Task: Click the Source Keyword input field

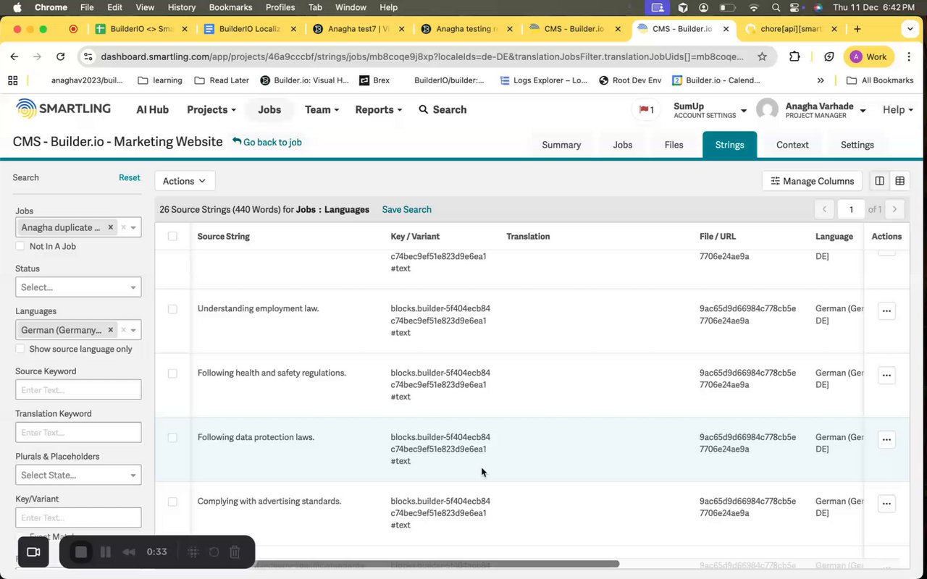Action: 78,390
